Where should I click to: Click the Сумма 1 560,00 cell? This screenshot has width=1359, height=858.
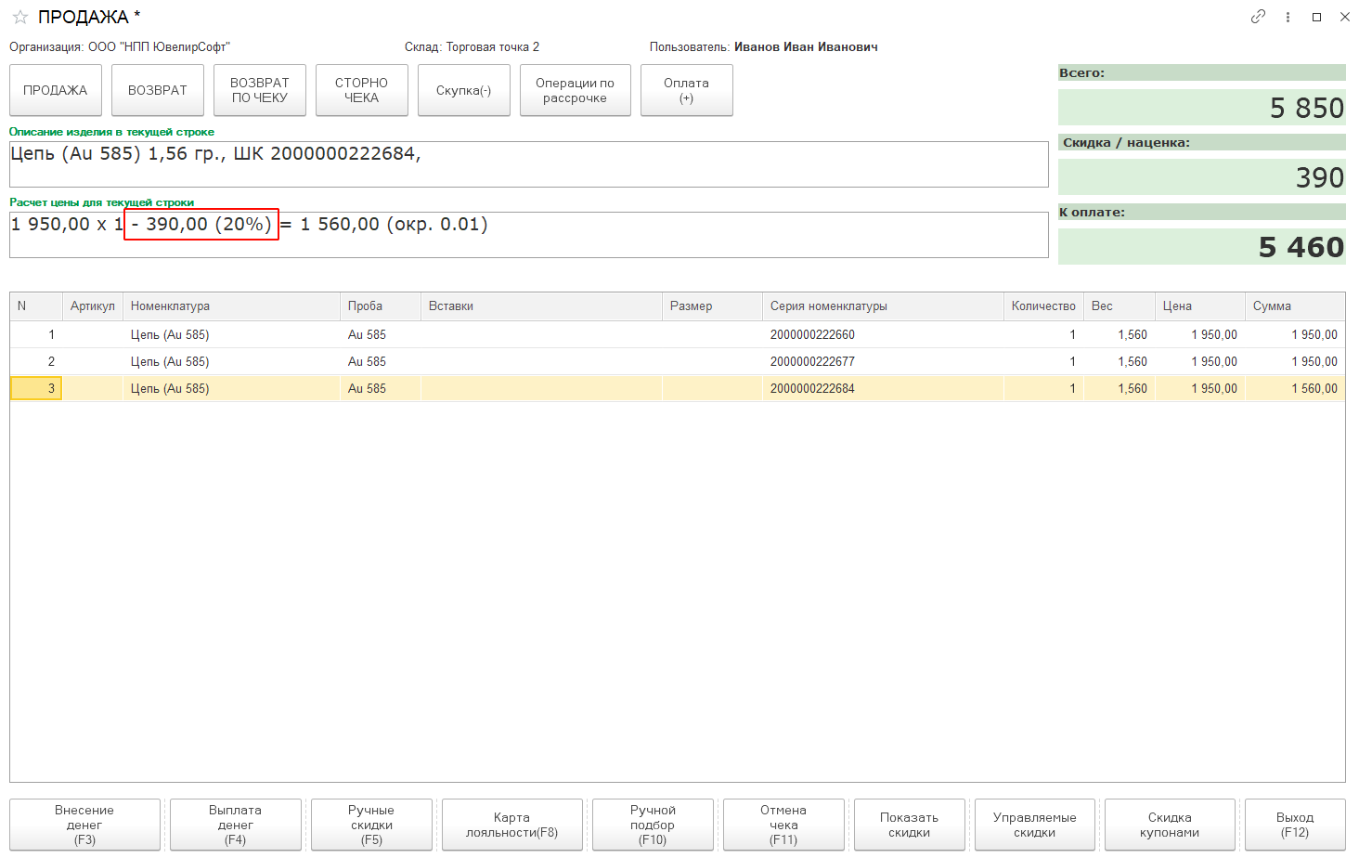point(1295,389)
